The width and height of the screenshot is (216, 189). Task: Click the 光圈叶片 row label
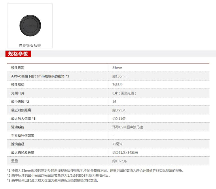pos(18,93)
